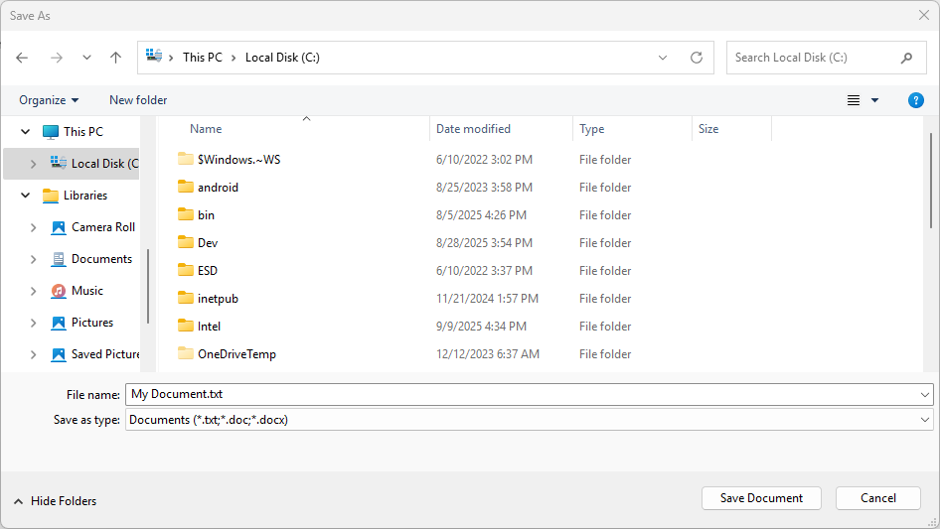Open the Organize menu
This screenshot has width=940, height=529.
pyautogui.click(x=49, y=100)
